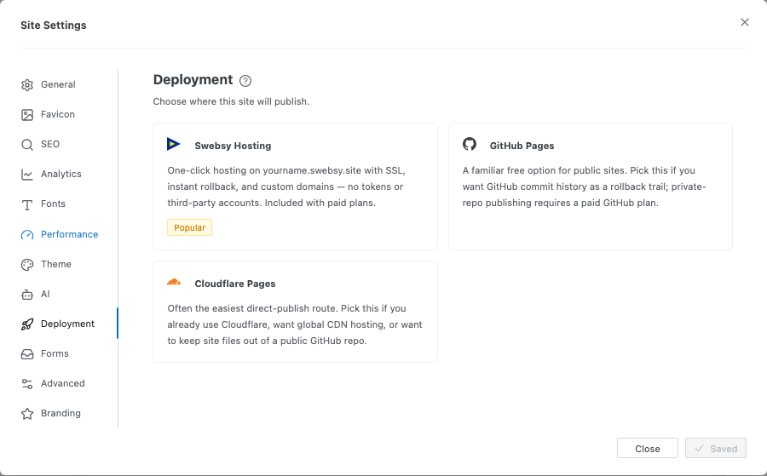This screenshot has height=476, width=767.
Task: Switch to the Favicon section
Action: 58,114
